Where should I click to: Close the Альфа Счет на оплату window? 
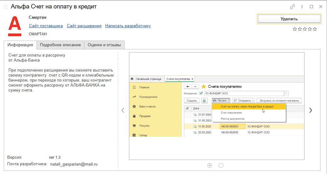click(321, 7)
